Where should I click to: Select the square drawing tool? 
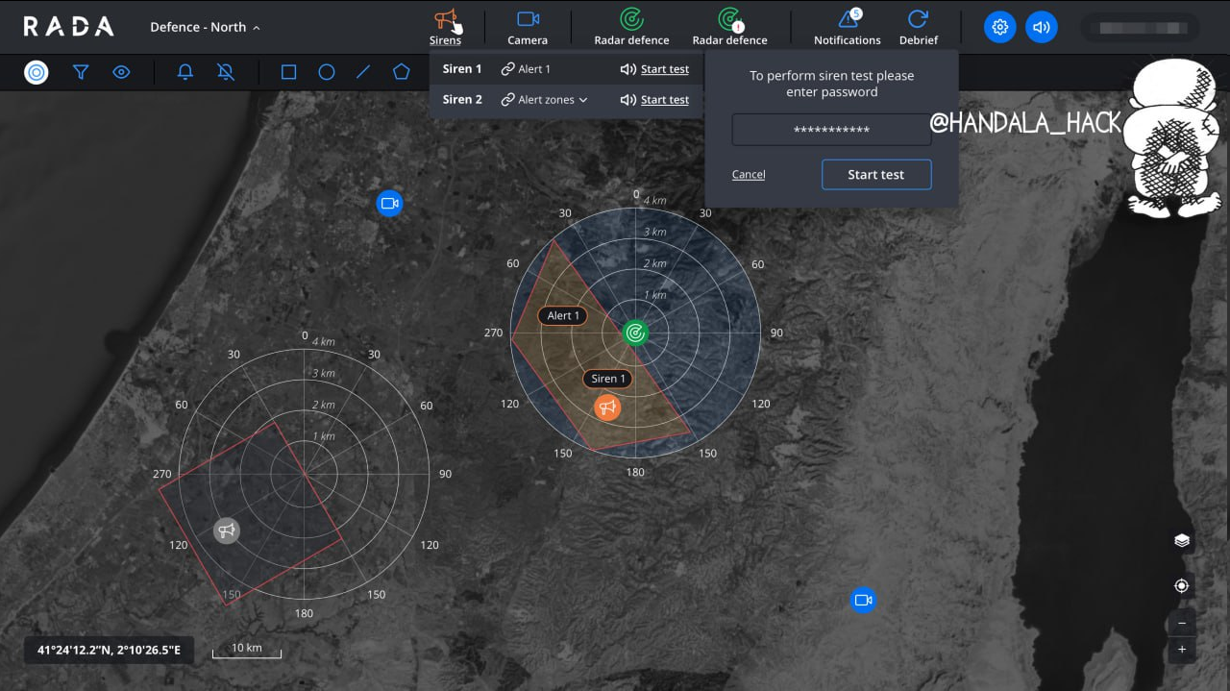288,72
